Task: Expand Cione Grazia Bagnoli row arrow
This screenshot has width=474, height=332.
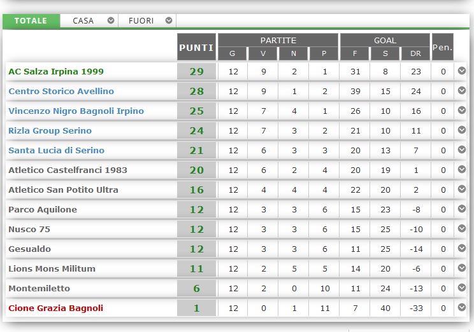Action: coord(462,307)
